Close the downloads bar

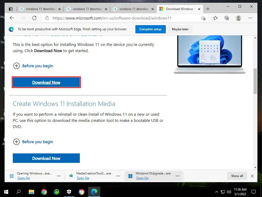pyautogui.click(x=252, y=176)
